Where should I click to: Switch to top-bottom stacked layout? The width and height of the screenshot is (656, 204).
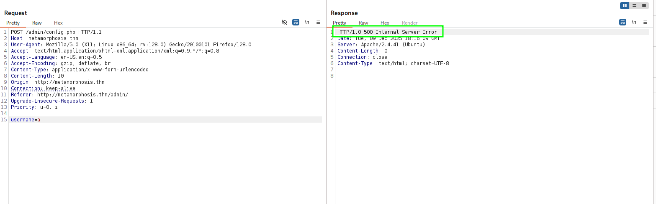pyautogui.click(x=635, y=5)
